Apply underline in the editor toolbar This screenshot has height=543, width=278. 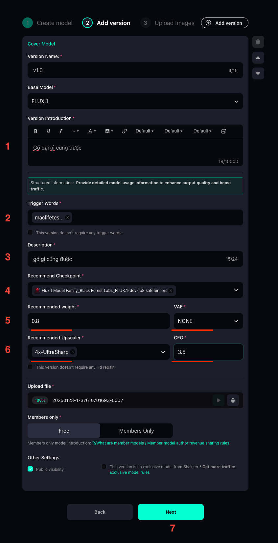point(48,131)
